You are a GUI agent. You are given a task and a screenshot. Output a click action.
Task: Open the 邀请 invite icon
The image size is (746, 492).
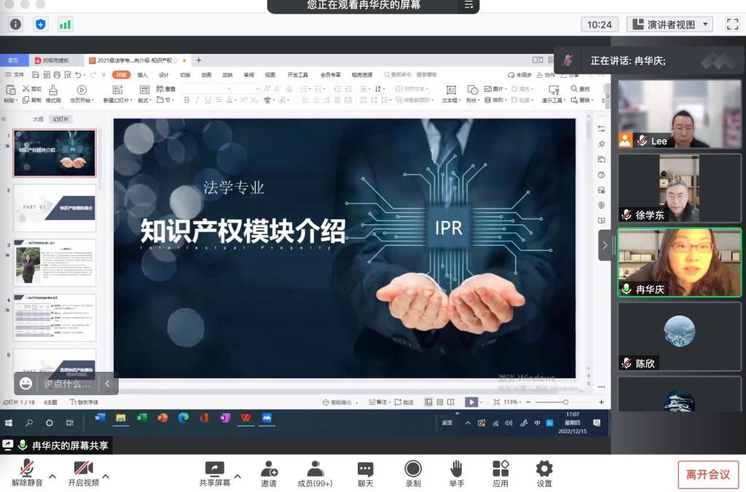click(269, 469)
